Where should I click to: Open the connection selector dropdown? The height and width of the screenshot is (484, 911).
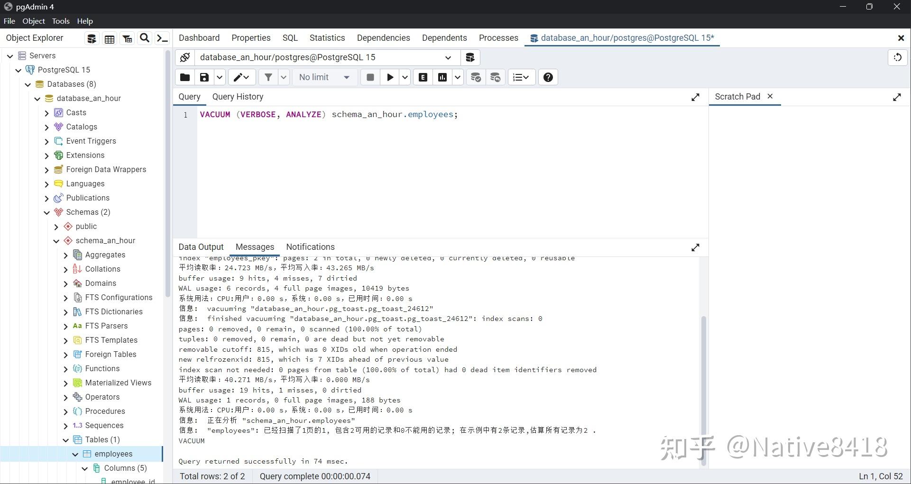448,57
